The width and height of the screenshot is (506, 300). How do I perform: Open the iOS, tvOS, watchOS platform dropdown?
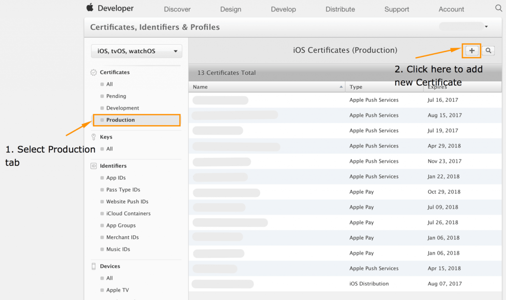coord(136,51)
